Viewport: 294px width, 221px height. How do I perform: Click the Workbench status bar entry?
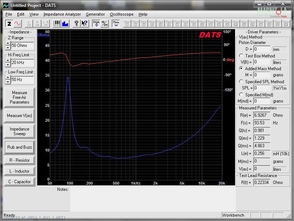(x=235, y=215)
